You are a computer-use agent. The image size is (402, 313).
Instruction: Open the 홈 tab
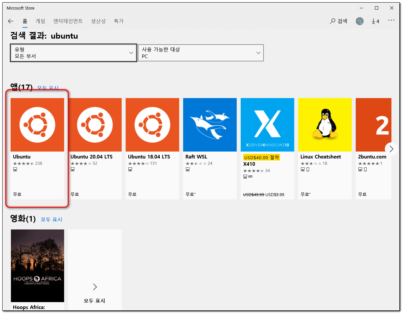(25, 21)
